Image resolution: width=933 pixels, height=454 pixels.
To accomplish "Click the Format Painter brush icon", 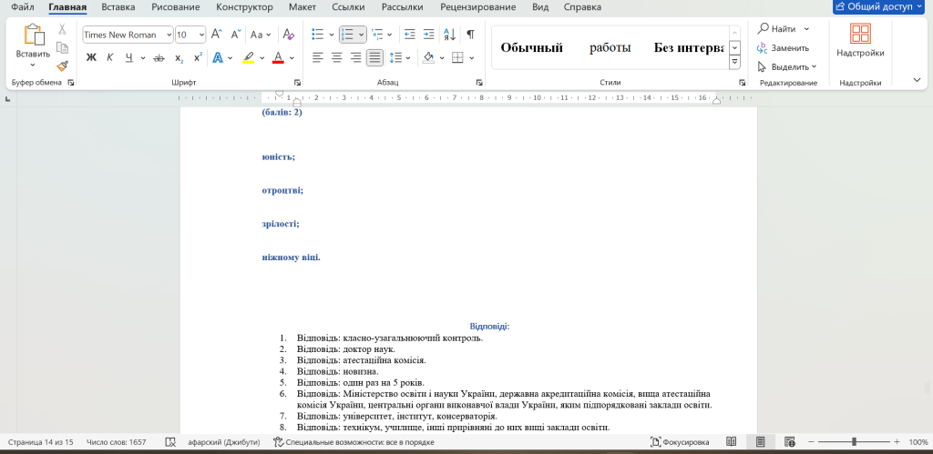I will [x=62, y=66].
